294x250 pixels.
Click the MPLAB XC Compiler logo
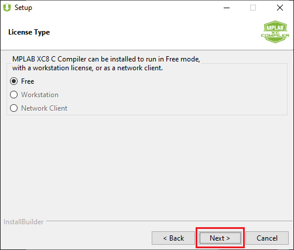(275, 32)
